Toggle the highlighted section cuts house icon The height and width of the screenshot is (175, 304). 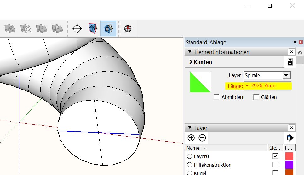pos(108,29)
